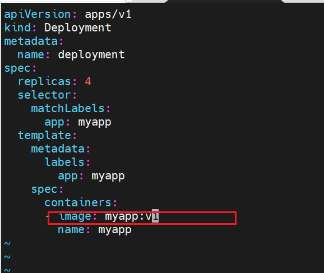Click the 'apiVersion' key text
The height and width of the screenshot is (273, 324).
(x=38, y=15)
